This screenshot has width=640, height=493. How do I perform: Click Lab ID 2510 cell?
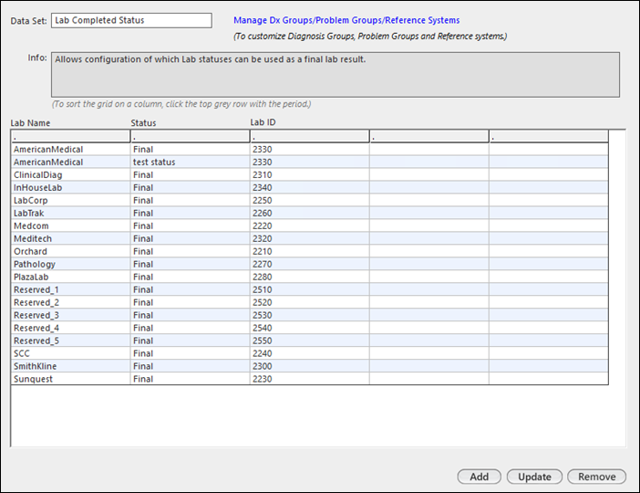(309, 289)
